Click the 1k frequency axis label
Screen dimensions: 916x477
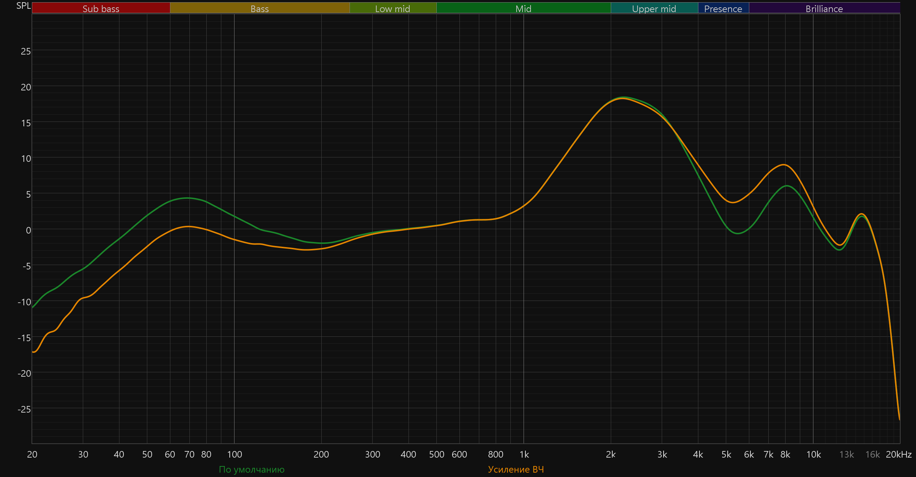[x=524, y=454]
